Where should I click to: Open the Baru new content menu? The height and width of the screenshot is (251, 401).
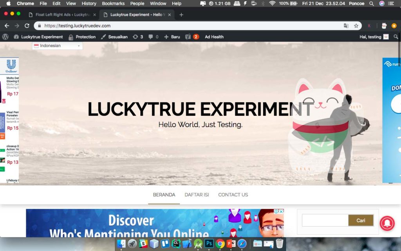pos(172,37)
